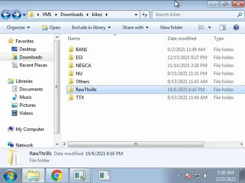Viewport: 245px width, 183px height.
Task: Create a New folder
Action: click(x=171, y=27)
